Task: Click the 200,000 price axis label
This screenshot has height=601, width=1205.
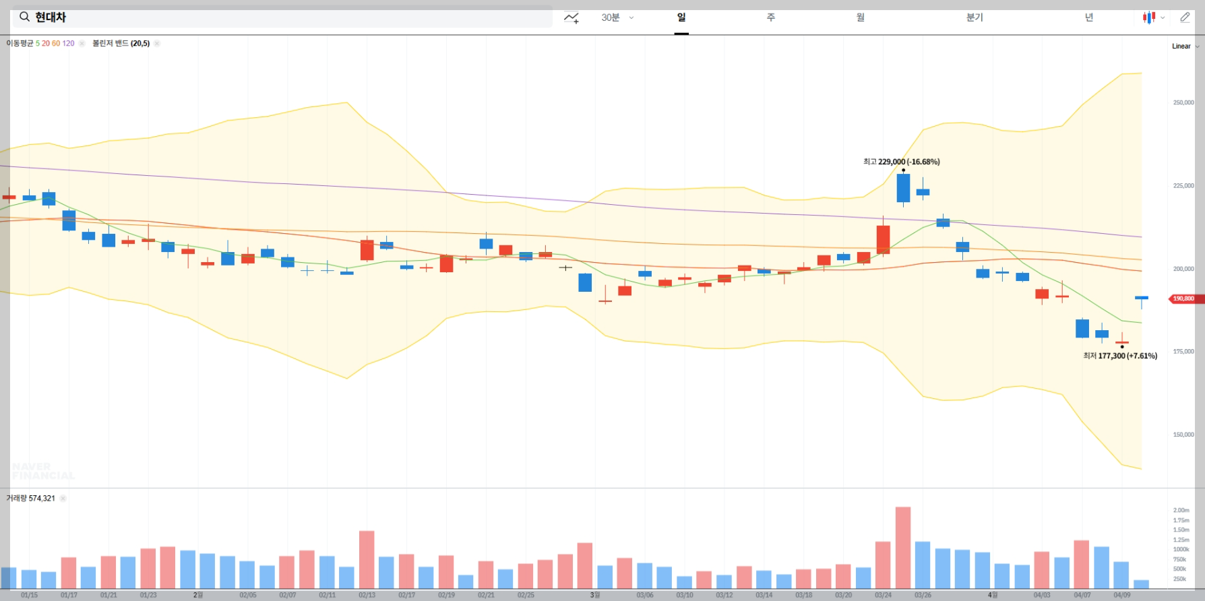Action: pyautogui.click(x=1183, y=269)
